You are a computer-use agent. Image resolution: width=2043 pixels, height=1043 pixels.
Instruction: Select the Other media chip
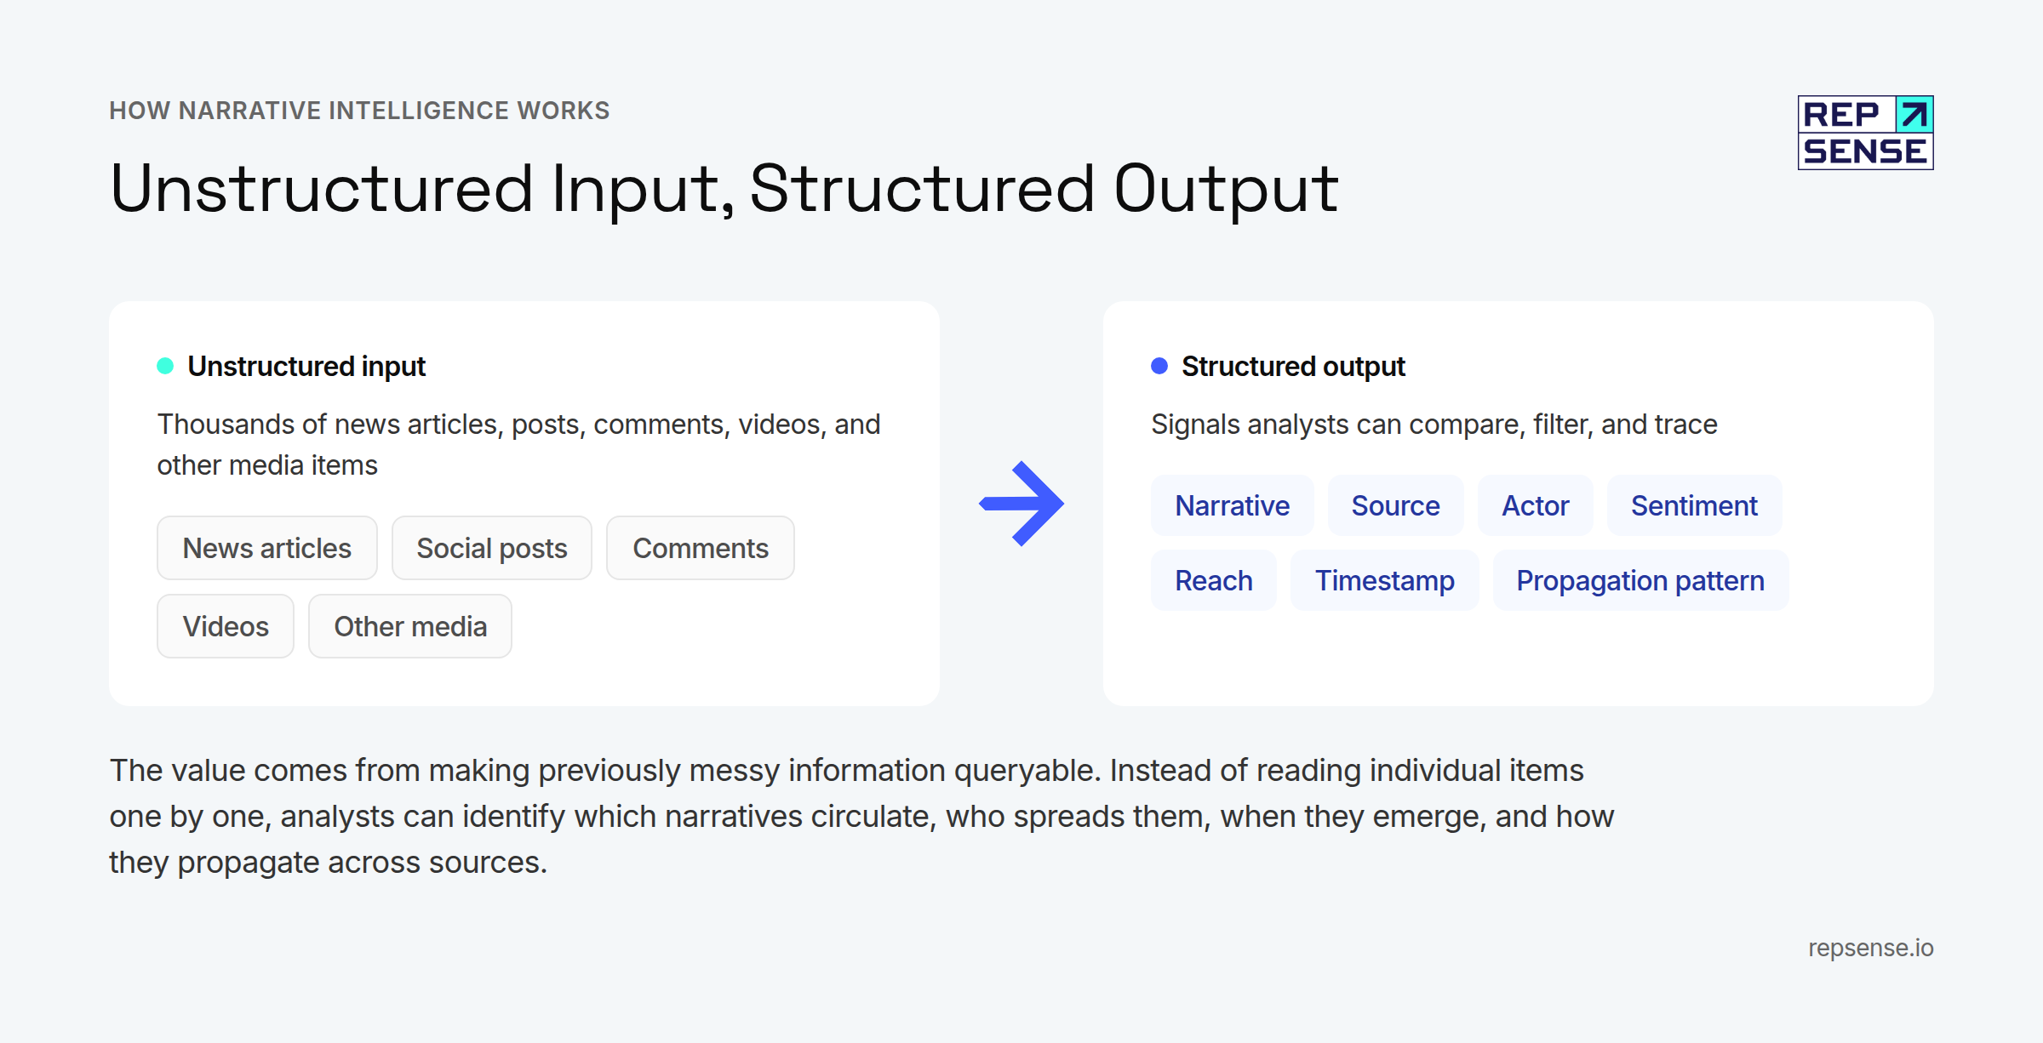pyautogui.click(x=410, y=626)
